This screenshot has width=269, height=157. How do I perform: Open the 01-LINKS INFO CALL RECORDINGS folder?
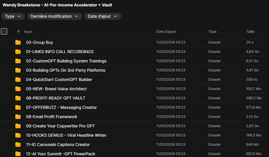60,52
